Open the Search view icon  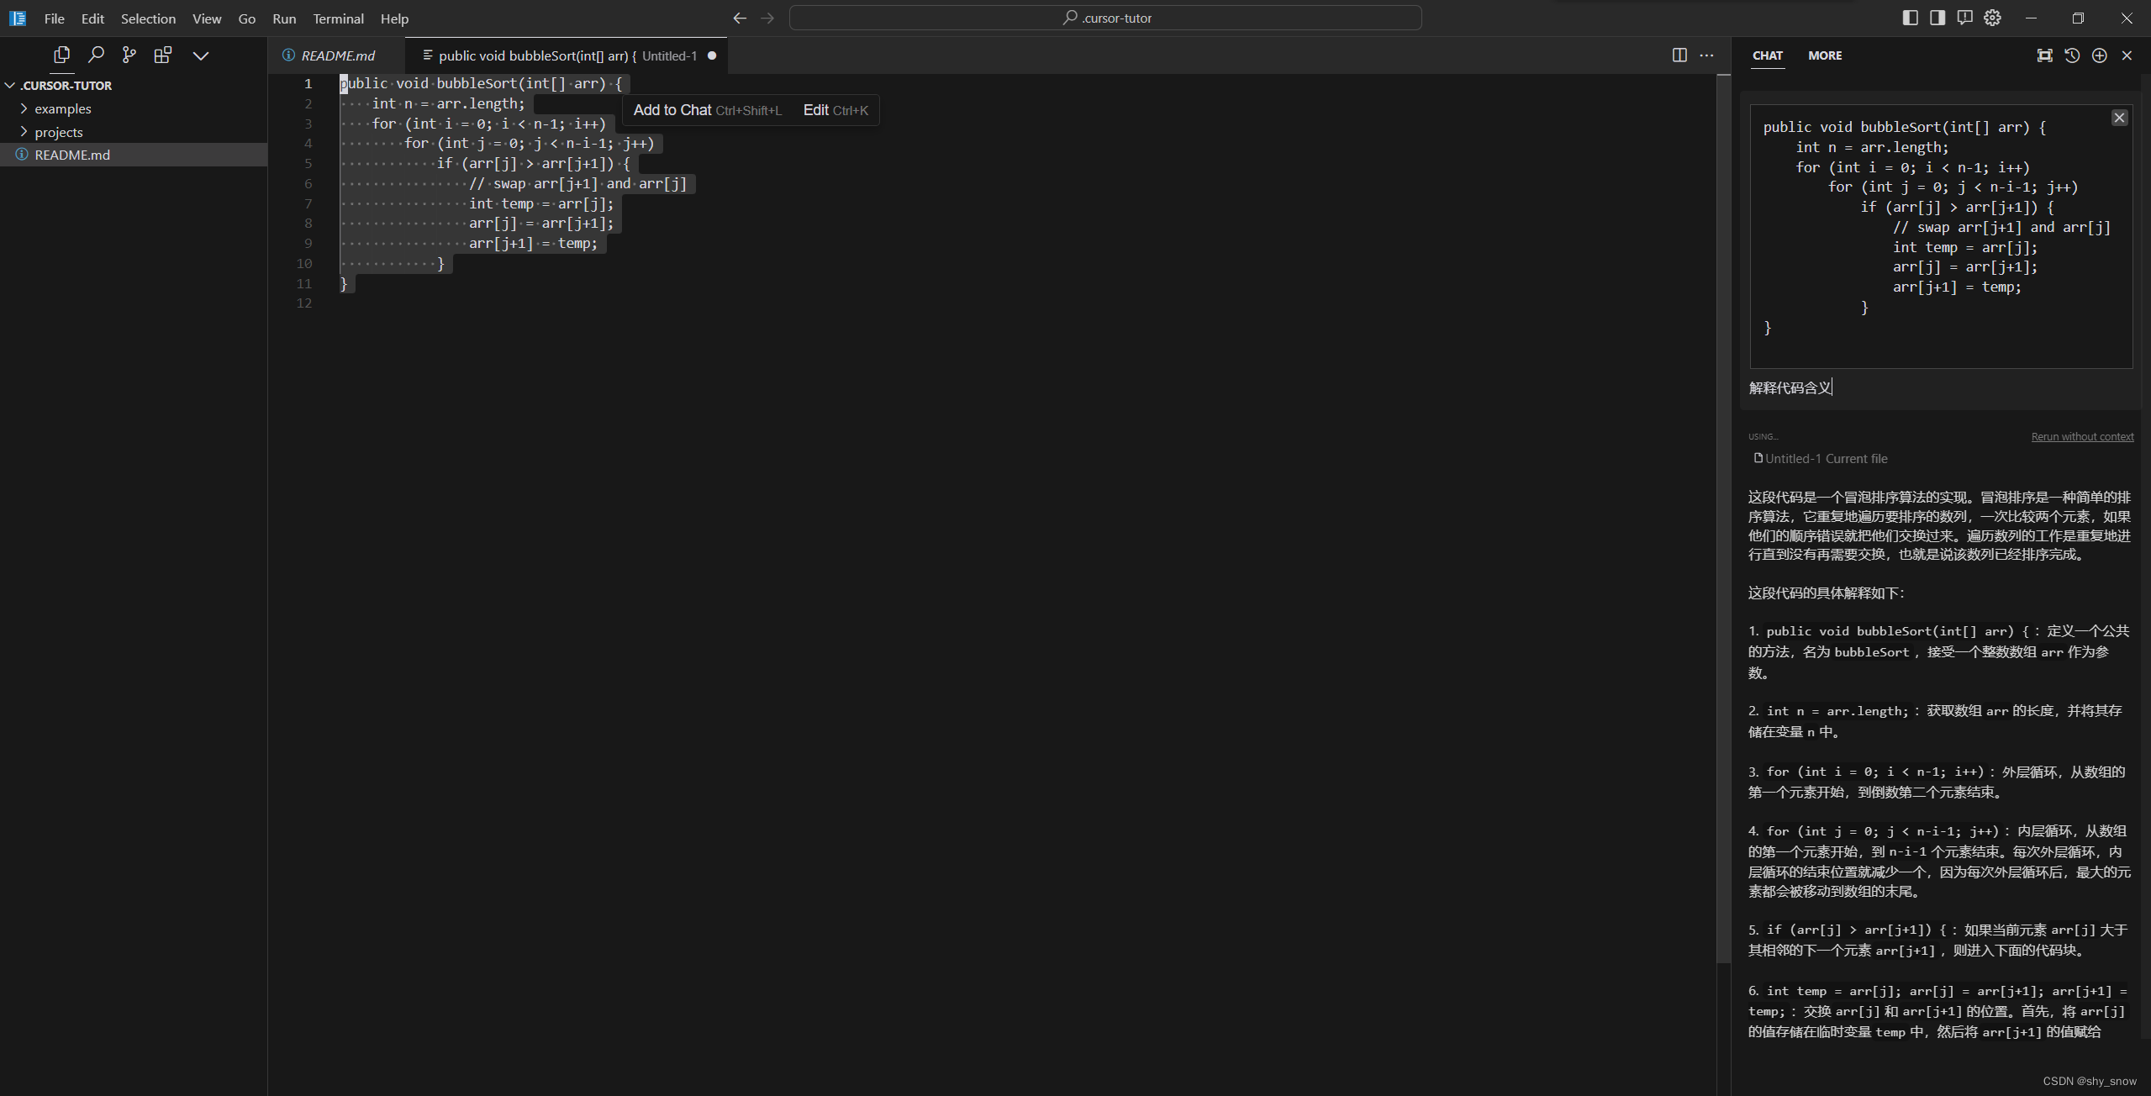click(96, 55)
